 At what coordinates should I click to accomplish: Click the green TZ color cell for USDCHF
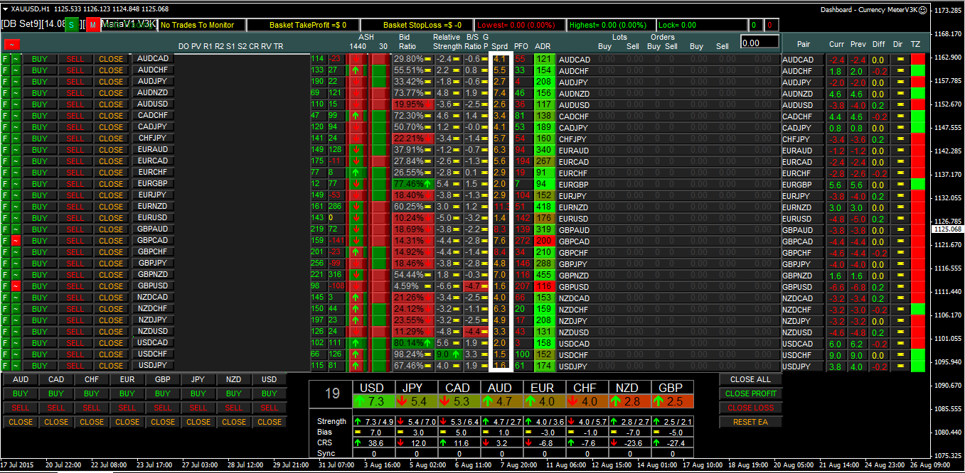pos(918,354)
